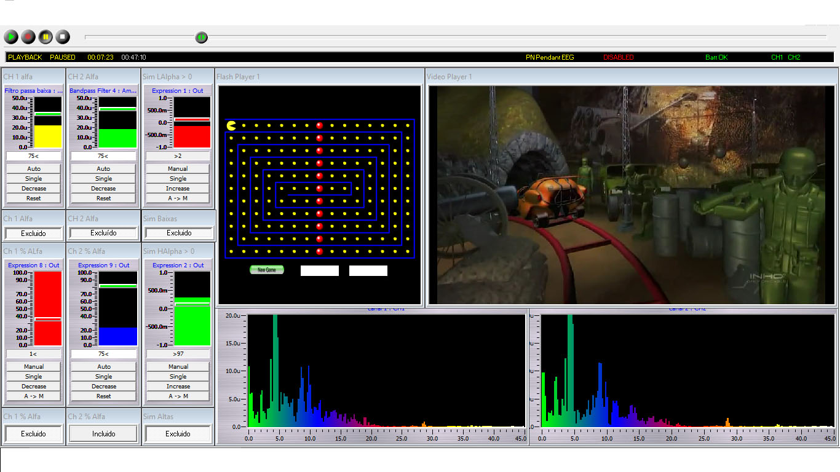This screenshot has height=472, width=840.
Task: Click Decrease in the Expression 8 panel
Action: [34, 386]
